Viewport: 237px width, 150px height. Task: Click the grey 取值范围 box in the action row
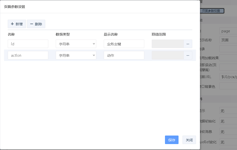167,55
